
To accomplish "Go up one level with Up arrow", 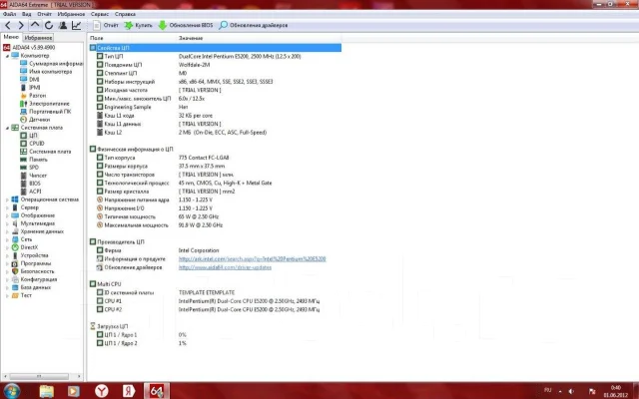I will (35, 25).
